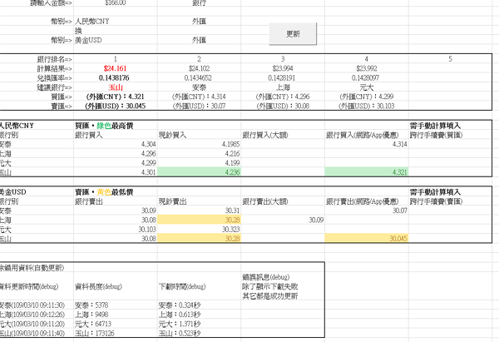Select 上海 in the 建議銀行 row
Viewport: 499px width, 342px height.
coord(283,87)
